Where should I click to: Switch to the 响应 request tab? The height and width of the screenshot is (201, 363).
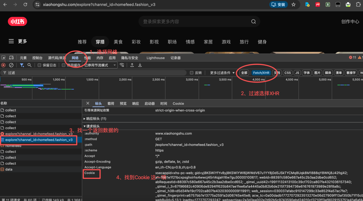coord(135,103)
